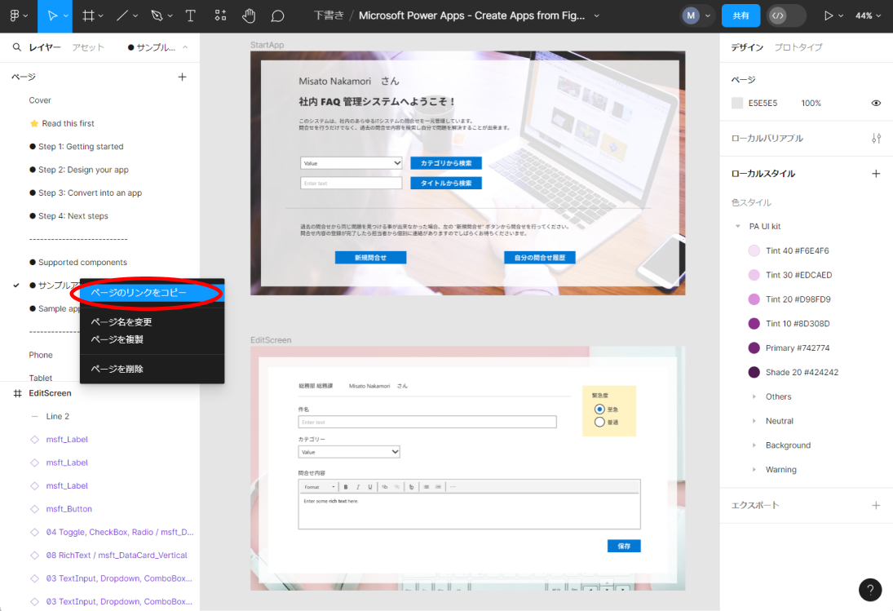
Task: Open the Resources tool
Action: point(220,16)
